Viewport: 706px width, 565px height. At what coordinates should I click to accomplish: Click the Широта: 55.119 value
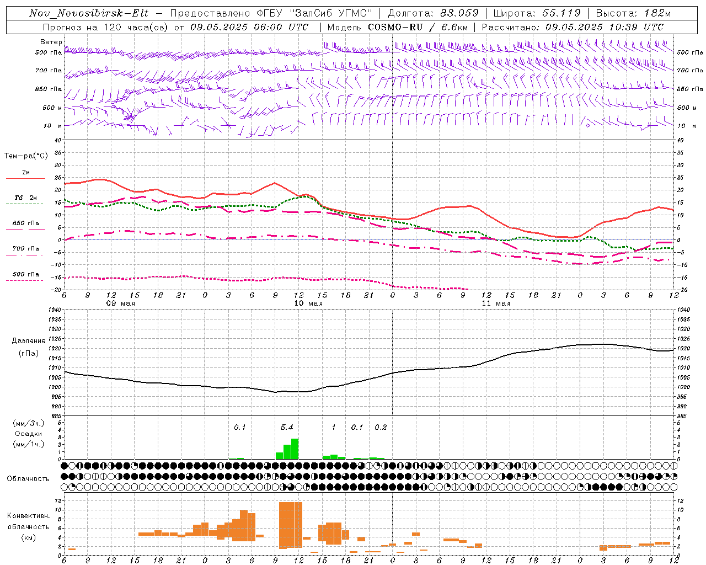point(537,13)
